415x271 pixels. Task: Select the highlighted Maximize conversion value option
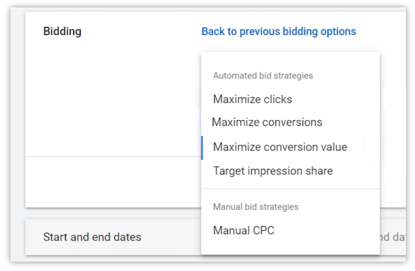(280, 147)
